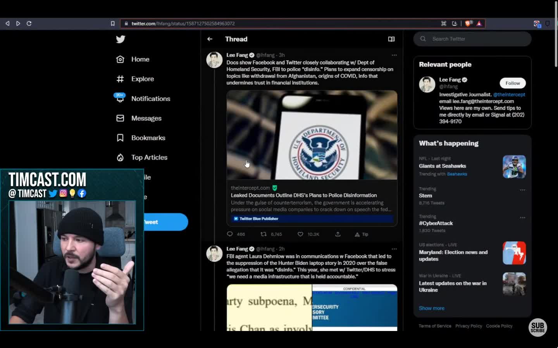
Task: Open Home in sidebar
Action: point(133,59)
